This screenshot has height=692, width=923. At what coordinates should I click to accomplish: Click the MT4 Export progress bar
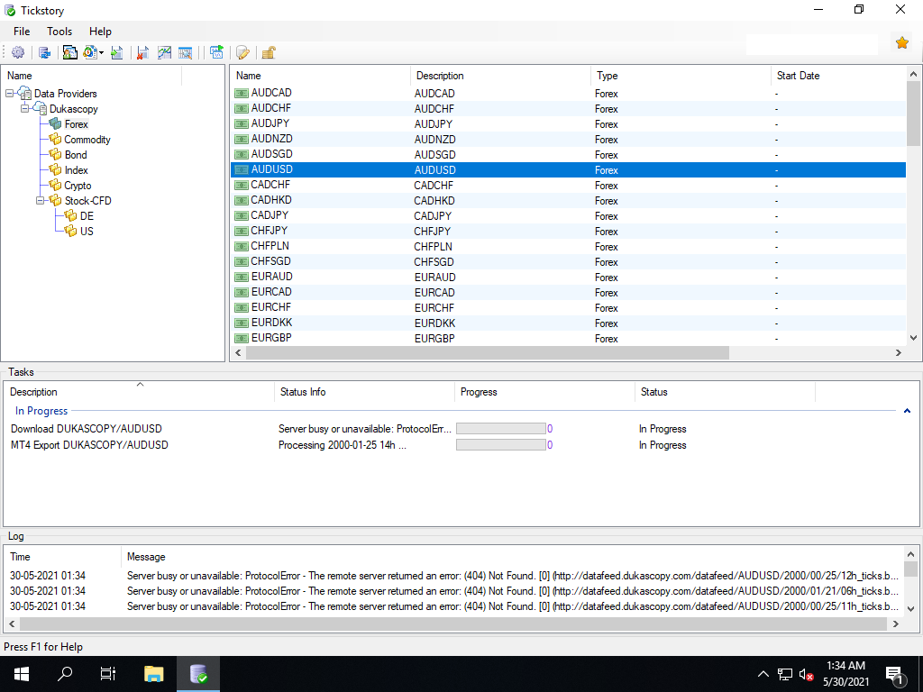[x=501, y=444]
